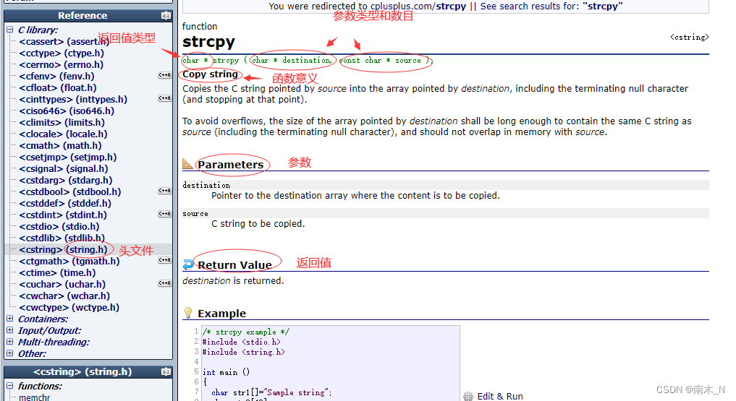This screenshot has width=736, height=401.
Task: Click the C++11 badge next to ctgmath
Action: pyautogui.click(x=165, y=260)
